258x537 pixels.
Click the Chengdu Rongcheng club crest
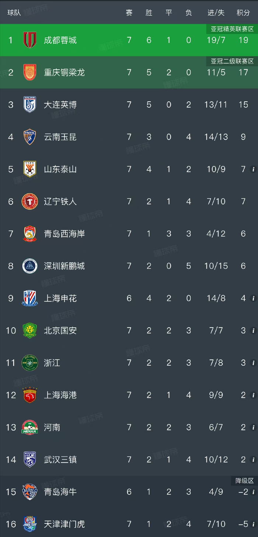coord(29,40)
